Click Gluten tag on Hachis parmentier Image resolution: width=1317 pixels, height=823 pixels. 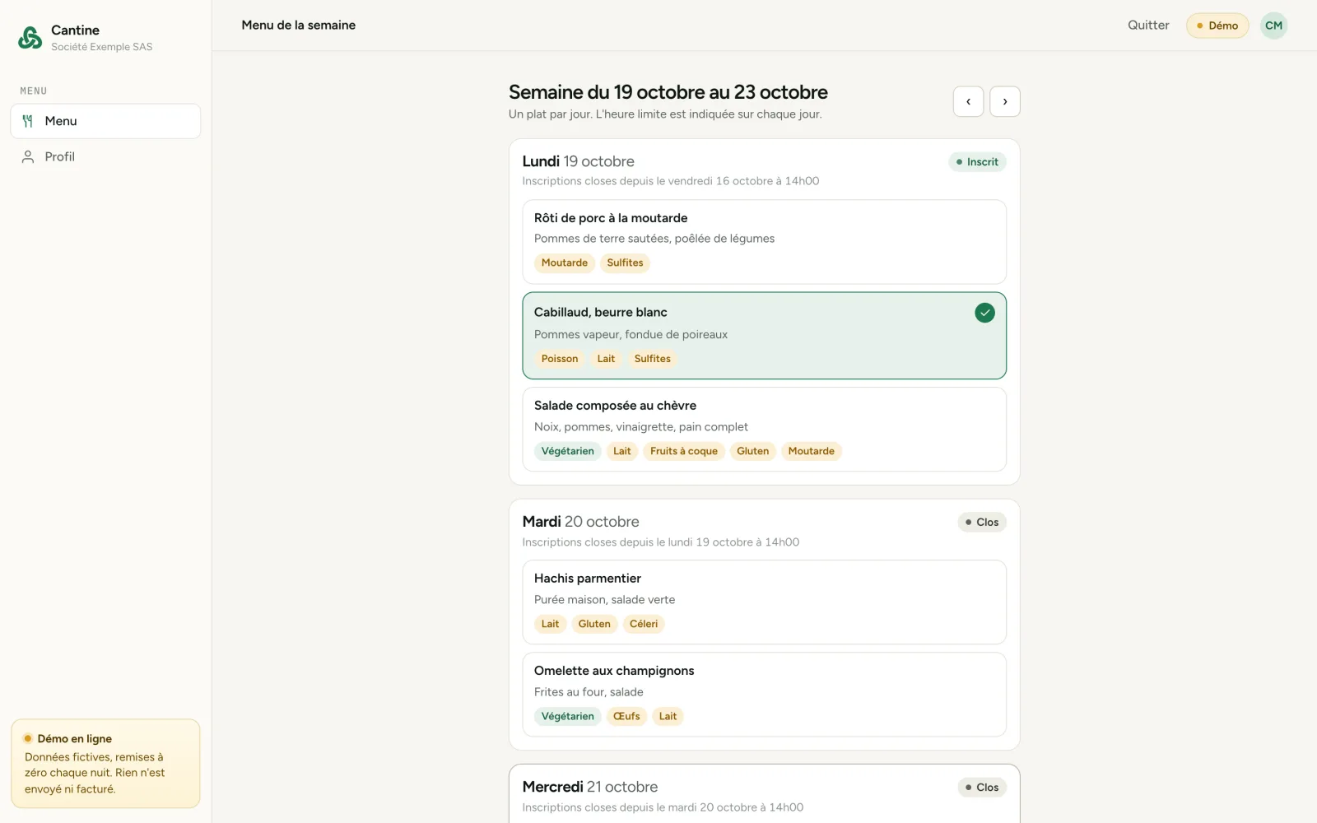click(x=594, y=624)
